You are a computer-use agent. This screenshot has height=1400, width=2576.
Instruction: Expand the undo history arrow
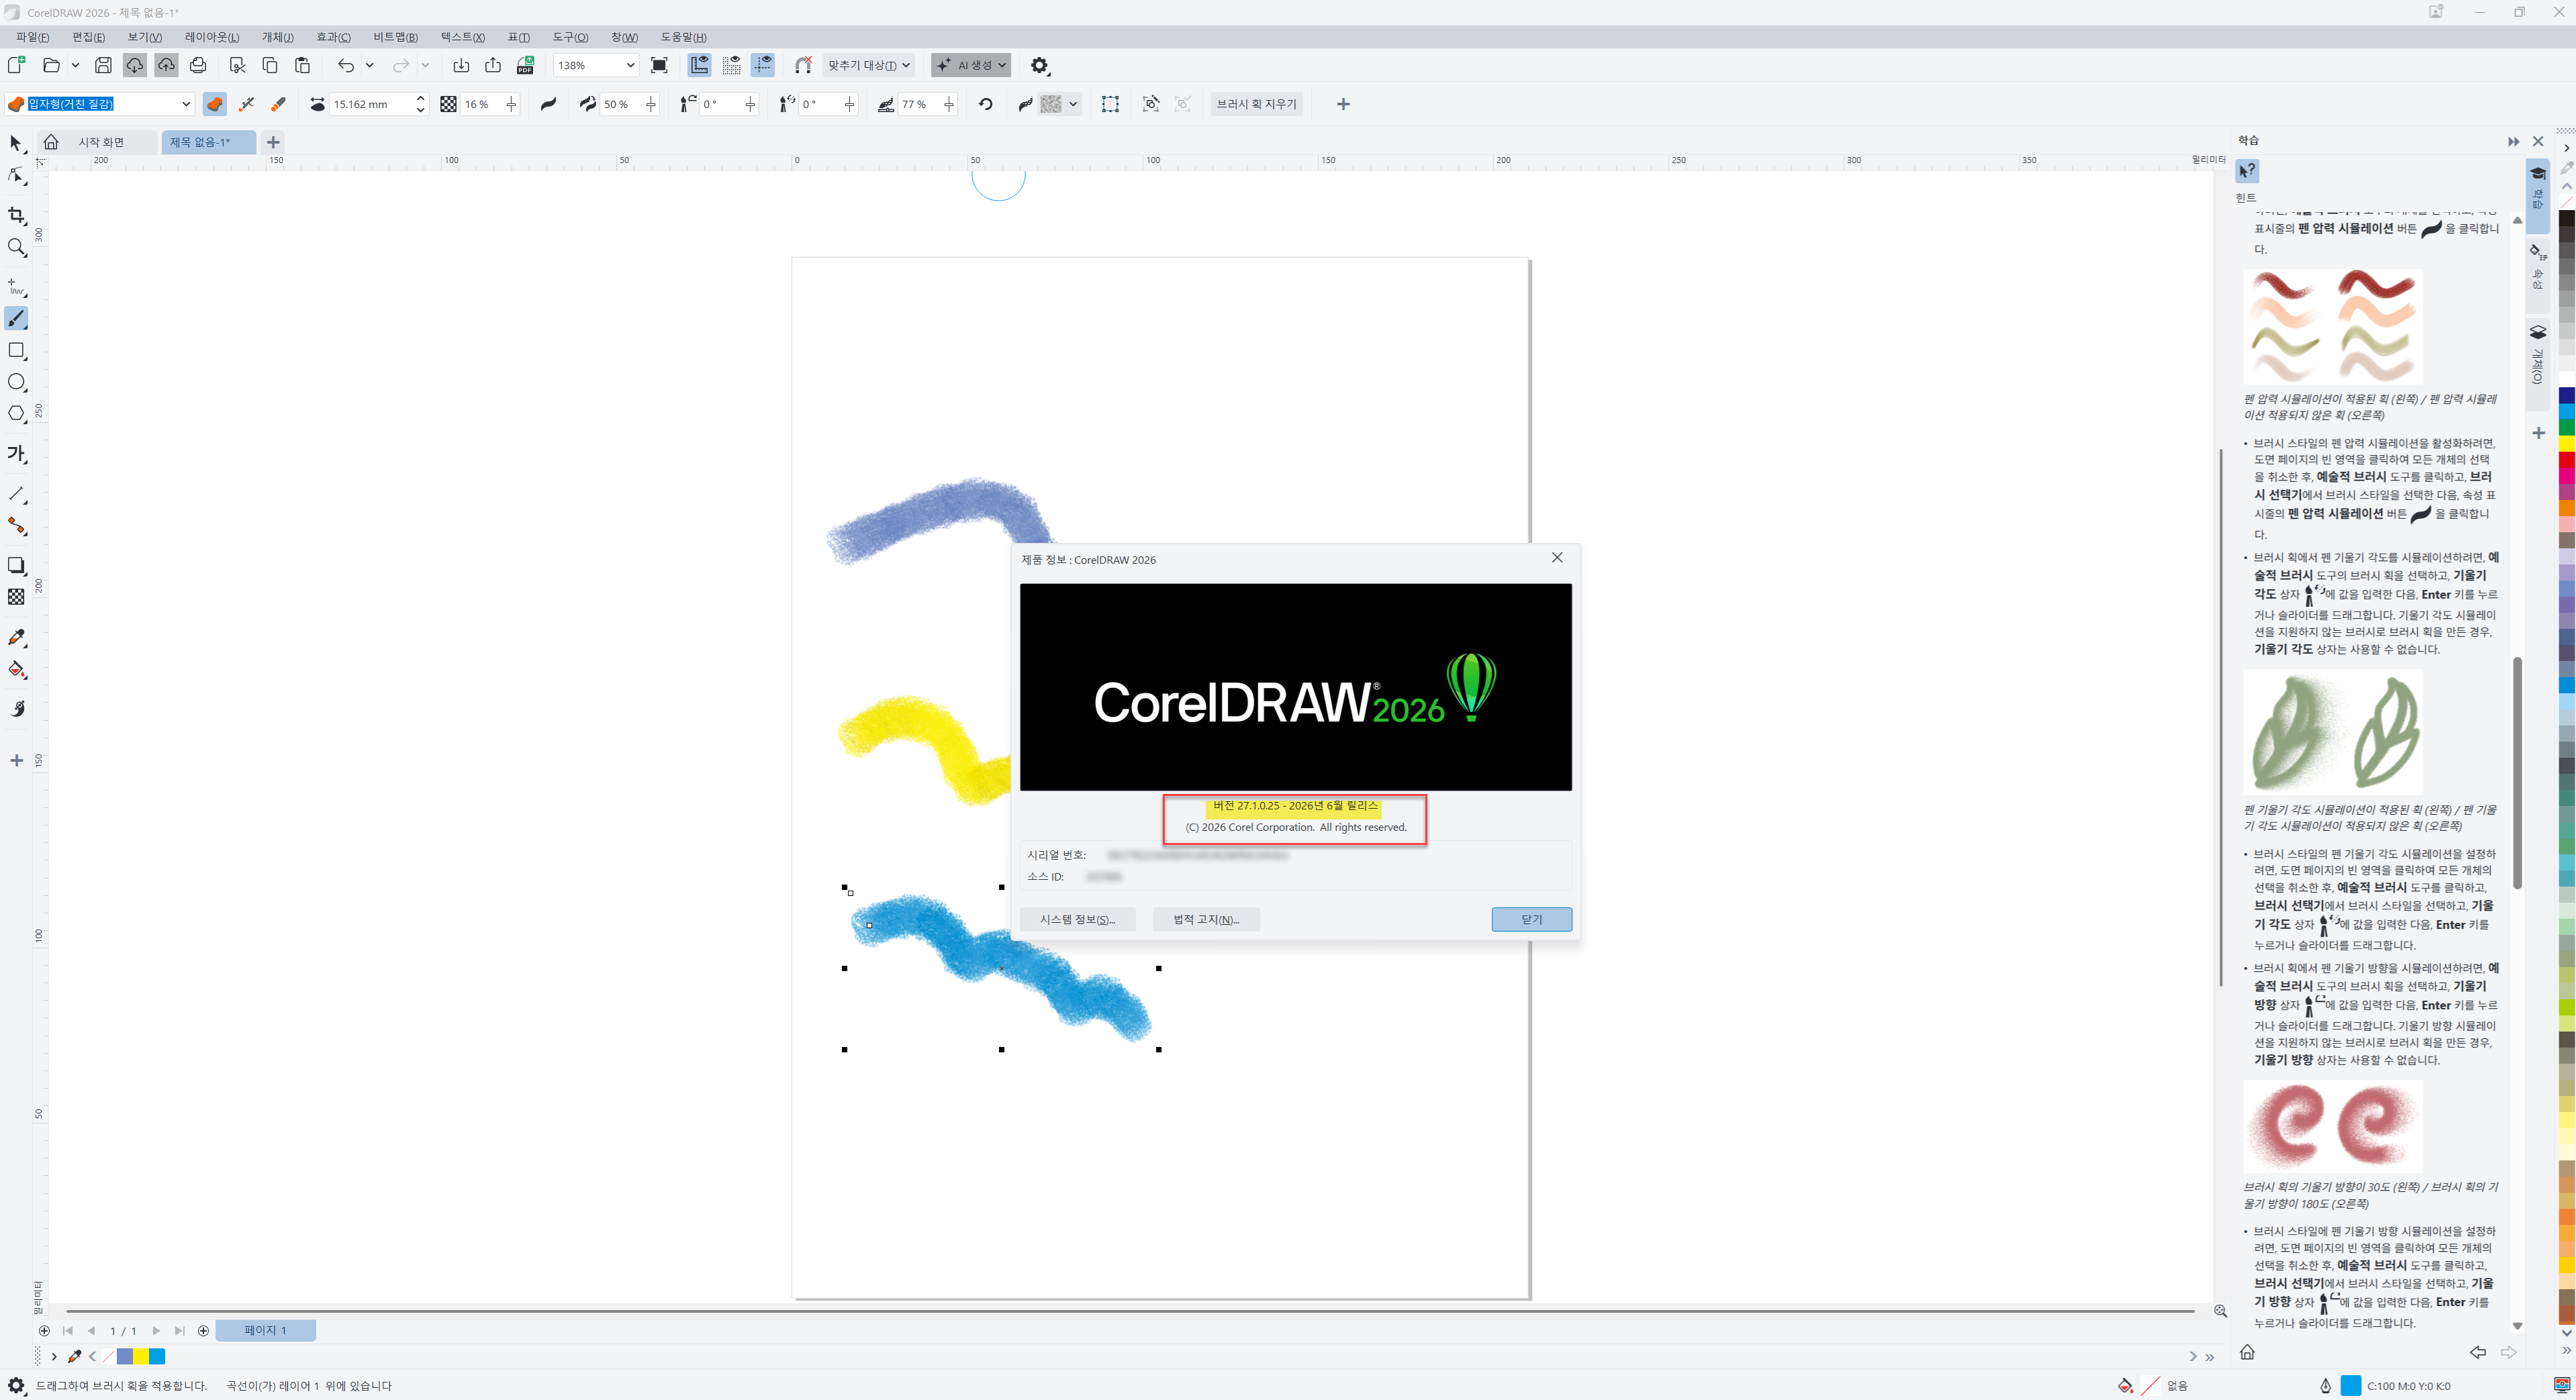[369, 65]
